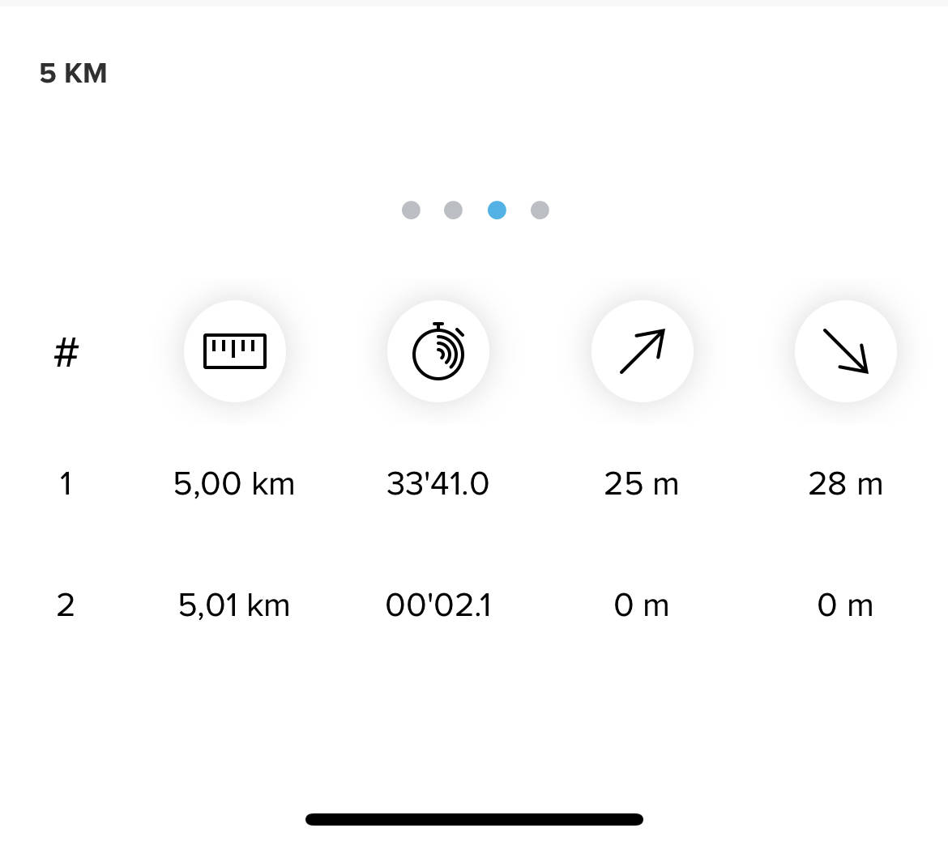The height and width of the screenshot is (845, 948).
Task: Tap the distance ruler icon
Action: click(x=235, y=351)
